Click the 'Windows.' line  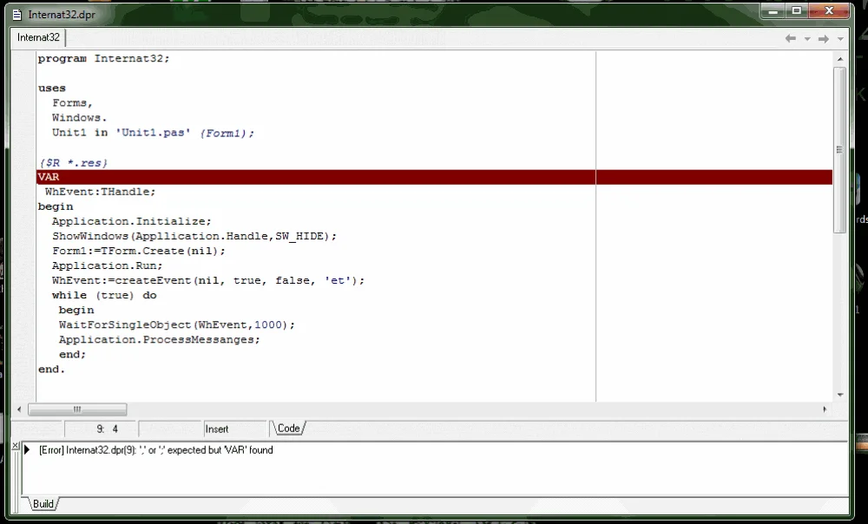[x=79, y=118]
